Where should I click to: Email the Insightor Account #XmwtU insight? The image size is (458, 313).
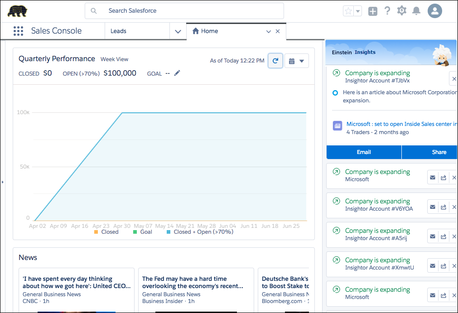[433, 266]
